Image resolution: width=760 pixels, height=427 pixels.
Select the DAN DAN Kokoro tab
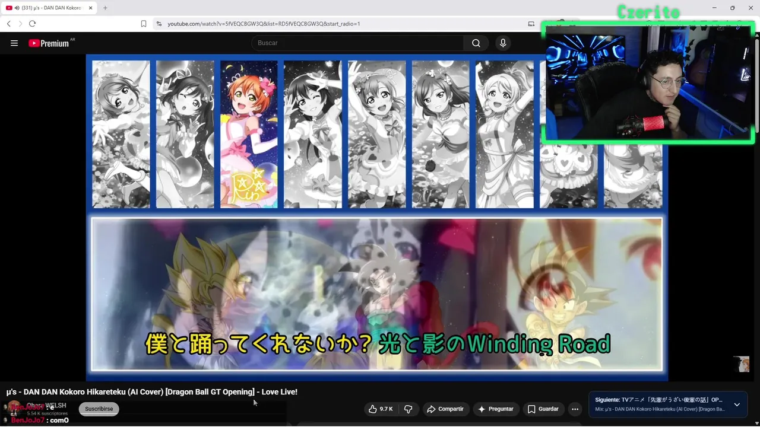[x=49, y=8]
